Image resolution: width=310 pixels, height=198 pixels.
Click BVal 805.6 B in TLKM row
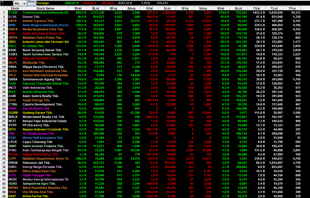pos(81,13)
